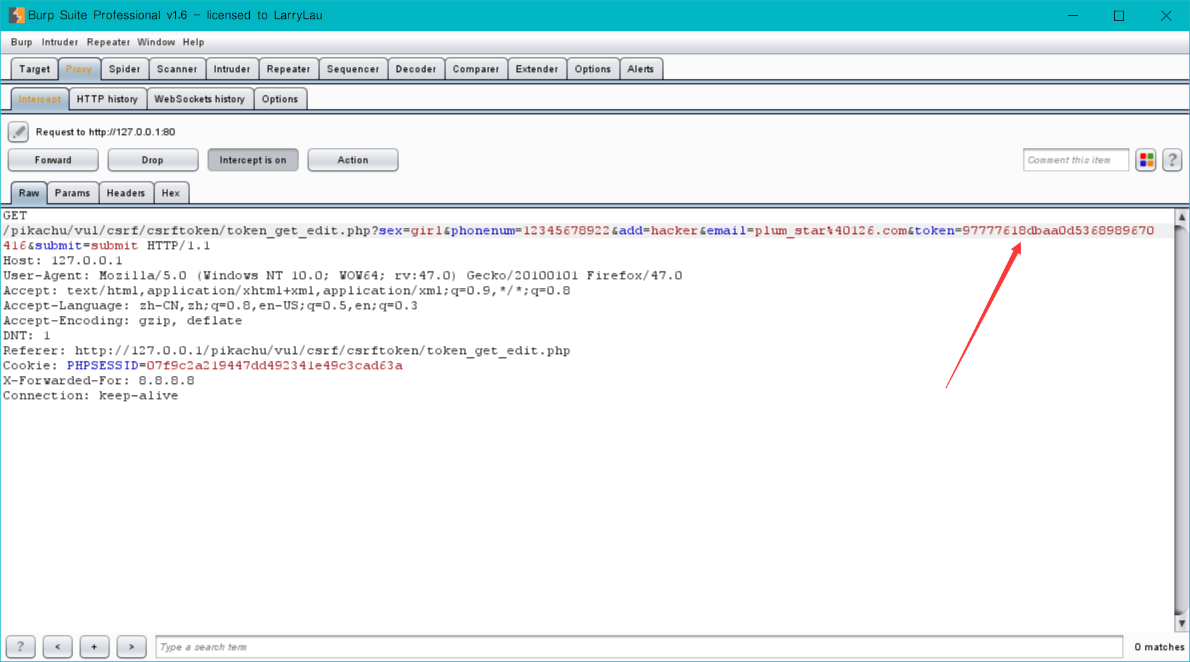This screenshot has width=1190, height=662.
Task: Switch to the Headers view tab
Action: (126, 193)
